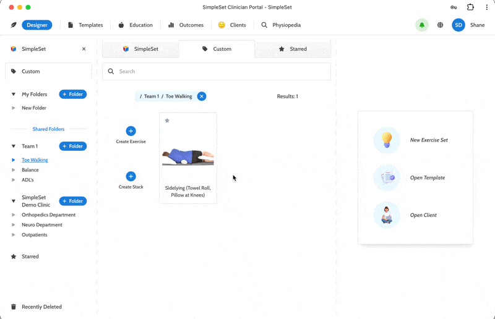Open the Designer view
Image resolution: width=495 pixels, height=319 pixels.
click(x=37, y=25)
